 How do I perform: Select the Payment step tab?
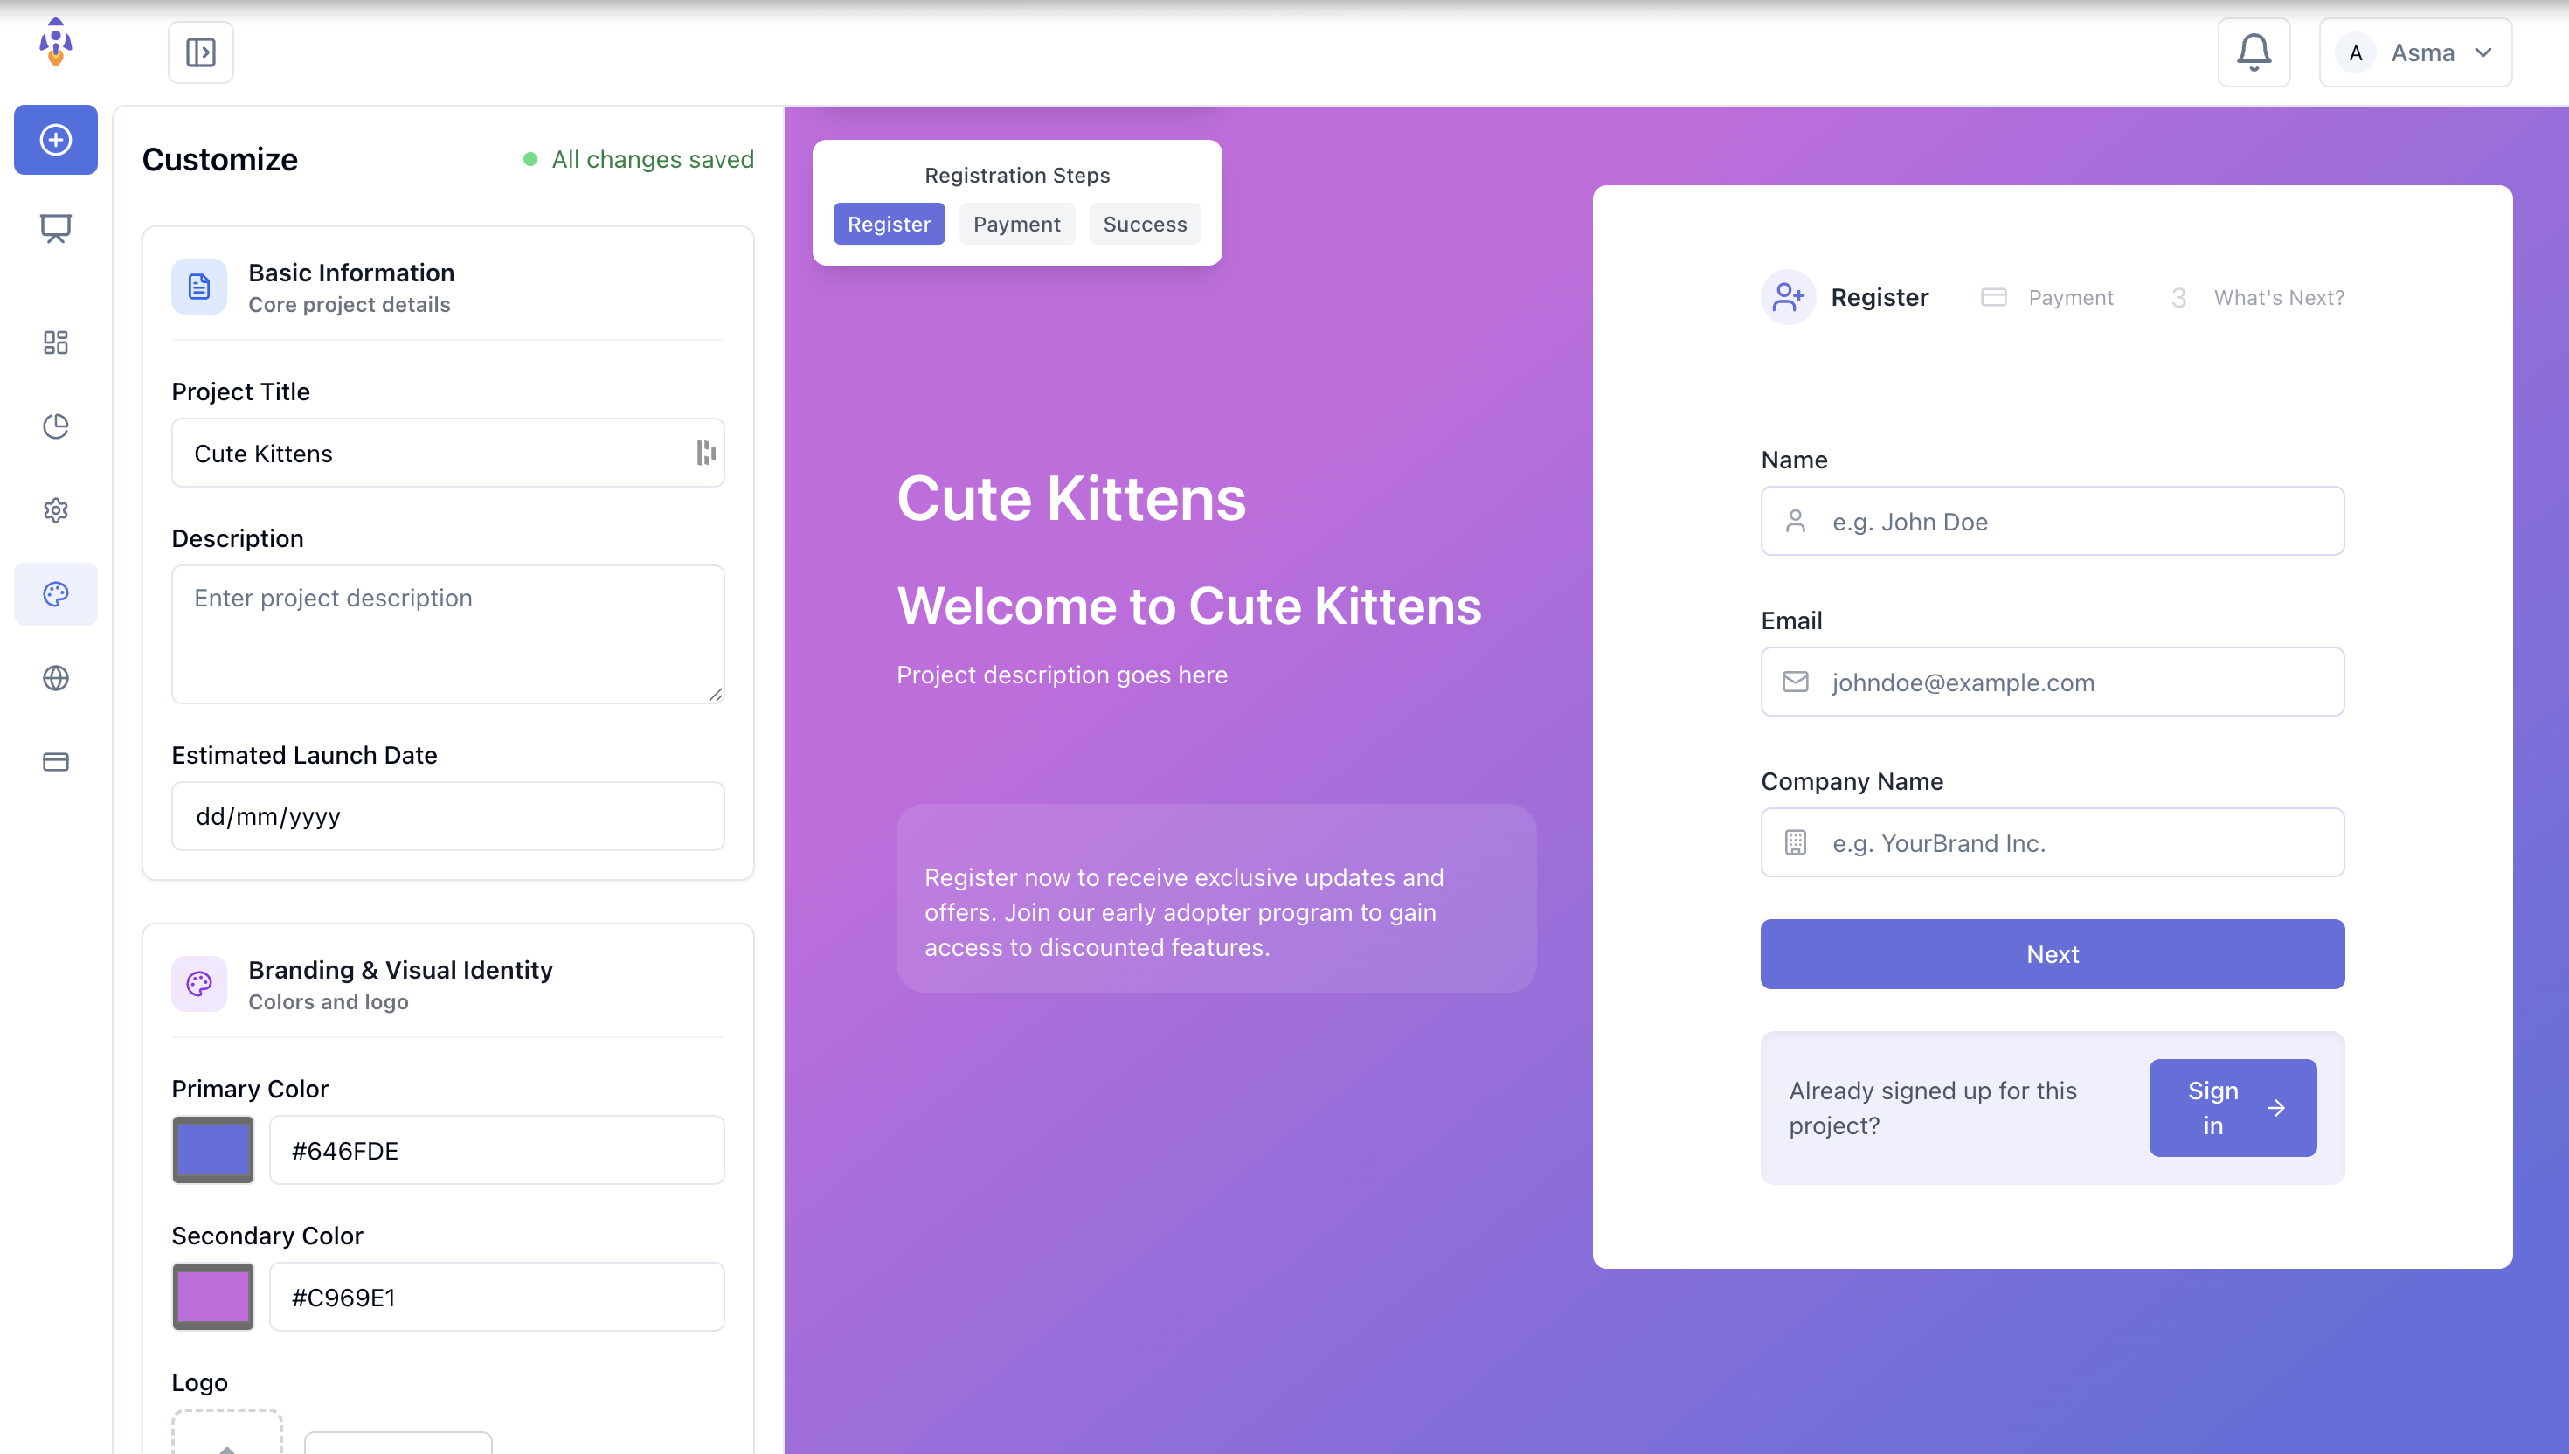[x=1016, y=224]
